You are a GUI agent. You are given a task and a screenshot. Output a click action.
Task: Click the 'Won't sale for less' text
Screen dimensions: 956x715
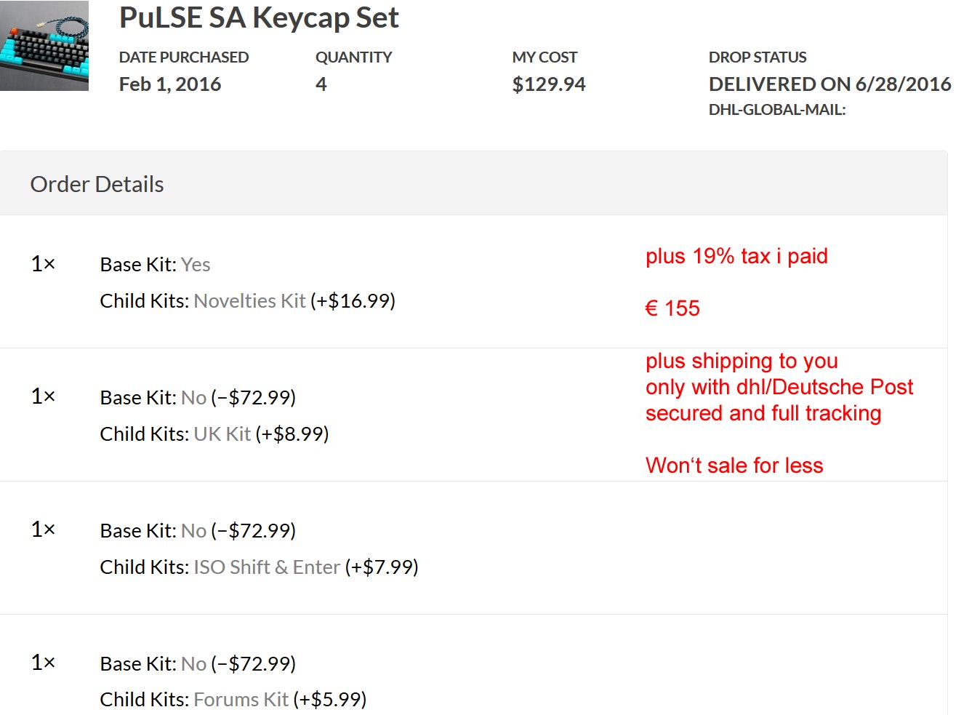click(x=734, y=466)
